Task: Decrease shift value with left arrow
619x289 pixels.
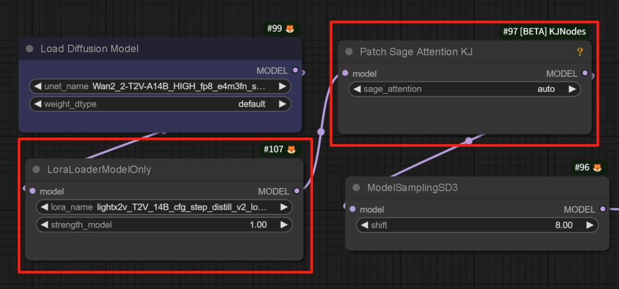Action: point(365,225)
